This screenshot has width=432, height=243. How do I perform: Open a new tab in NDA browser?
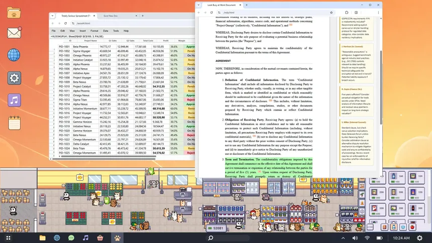tap(247, 5)
